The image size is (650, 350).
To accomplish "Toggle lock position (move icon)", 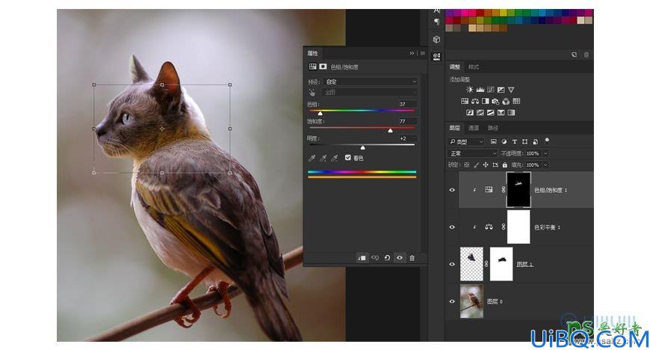I will (486, 165).
